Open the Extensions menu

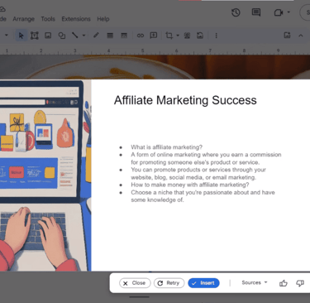pyautogui.click(x=76, y=19)
